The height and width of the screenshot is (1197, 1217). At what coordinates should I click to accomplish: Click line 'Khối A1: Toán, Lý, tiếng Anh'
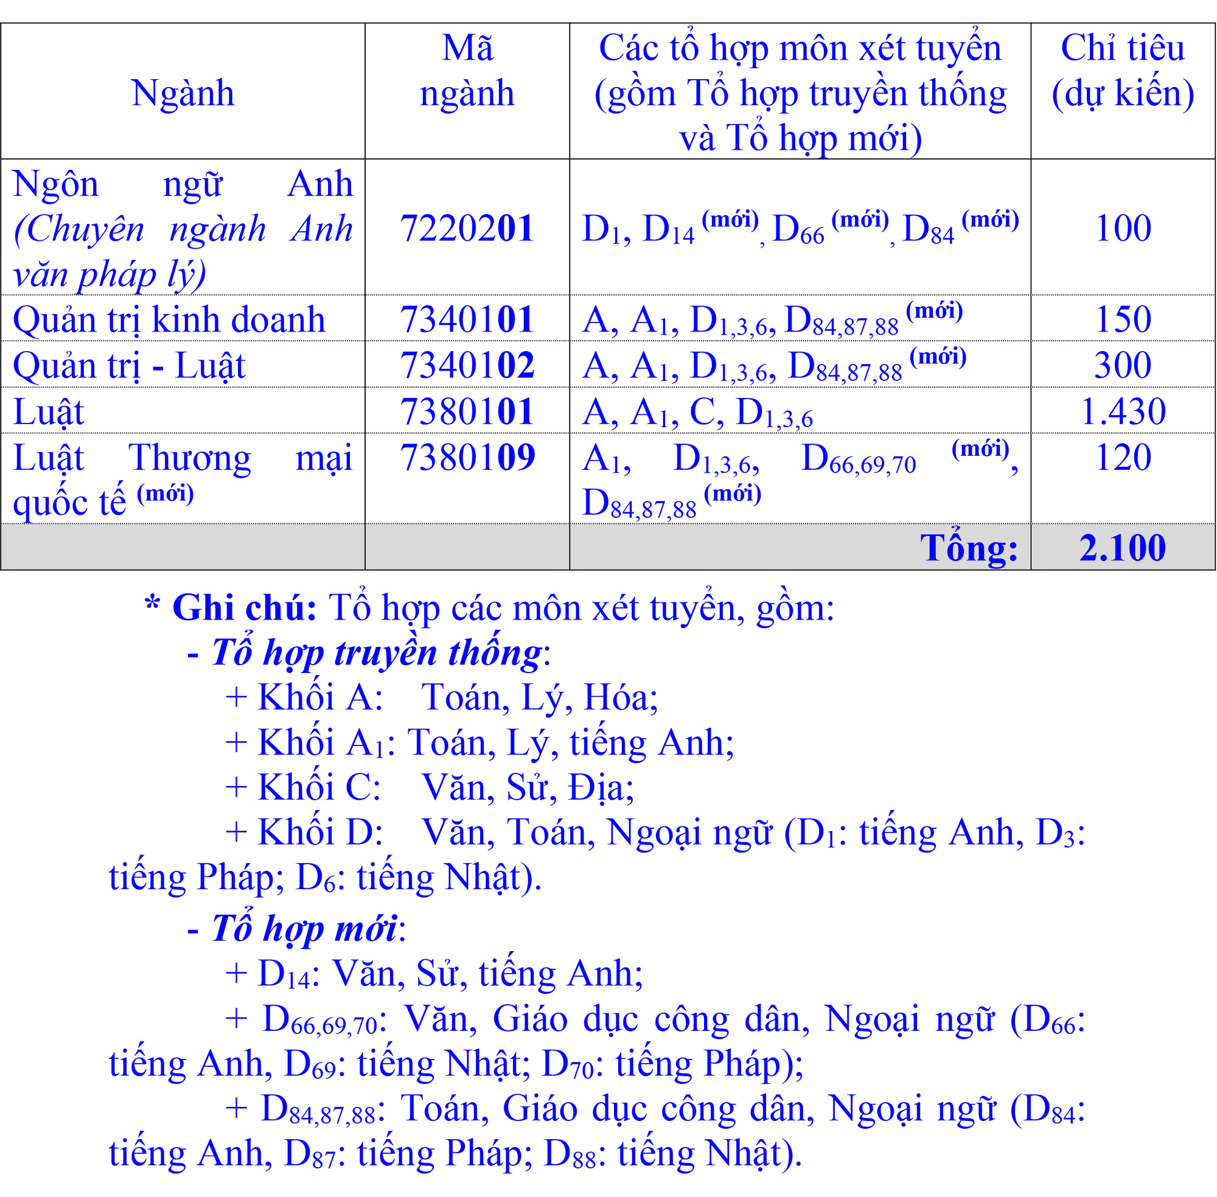[479, 743]
